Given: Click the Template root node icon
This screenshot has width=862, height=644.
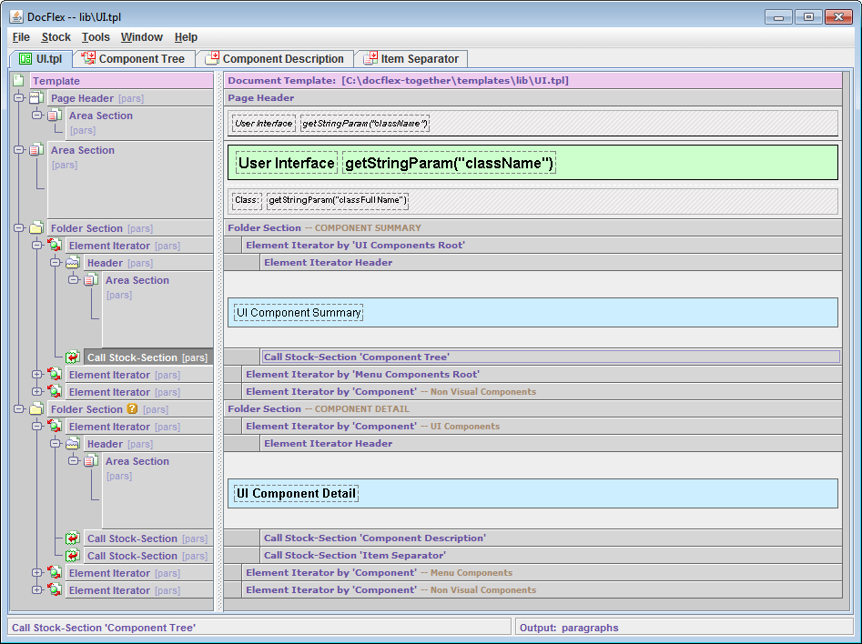Looking at the screenshot, I should (18, 81).
